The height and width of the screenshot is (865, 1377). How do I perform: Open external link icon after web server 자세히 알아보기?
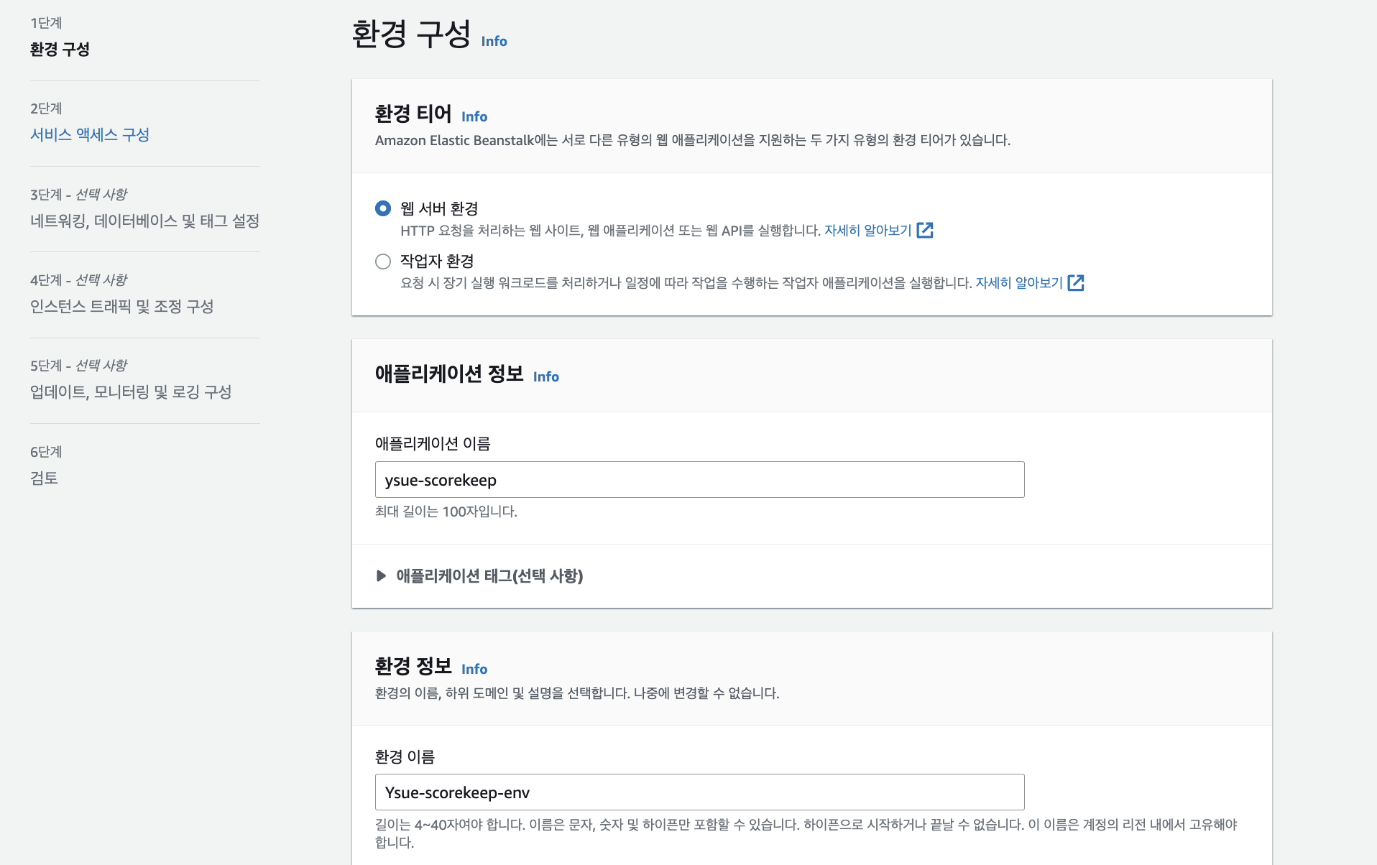925,231
